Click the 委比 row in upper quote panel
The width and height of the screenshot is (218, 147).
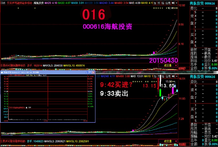(204, 9)
